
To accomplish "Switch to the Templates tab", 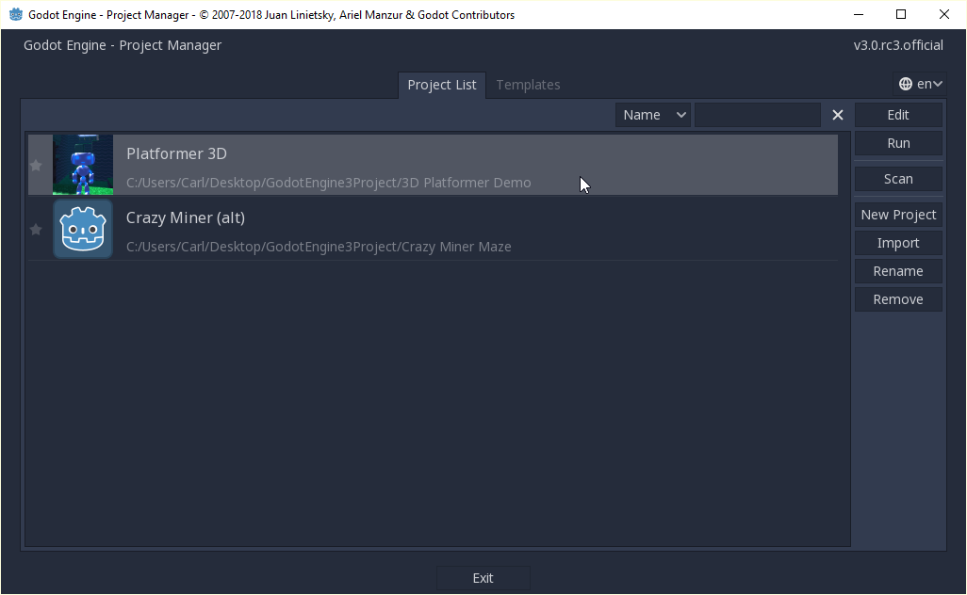I will click(x=528, y=85).
